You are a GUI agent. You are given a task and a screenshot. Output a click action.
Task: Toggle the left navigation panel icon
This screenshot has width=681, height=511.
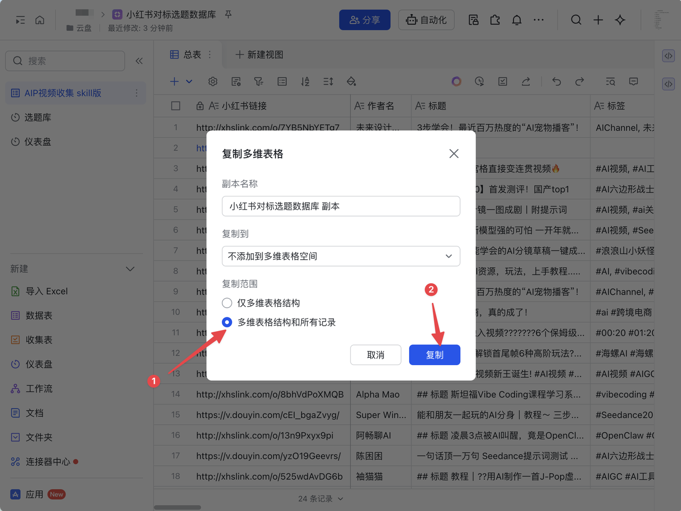pyautogui.click(x=20, y=20)
